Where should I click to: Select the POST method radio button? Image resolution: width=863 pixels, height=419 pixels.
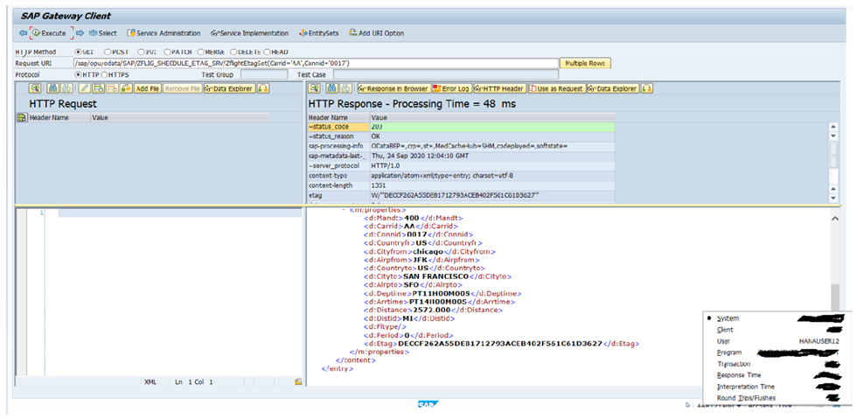point(108,52)
